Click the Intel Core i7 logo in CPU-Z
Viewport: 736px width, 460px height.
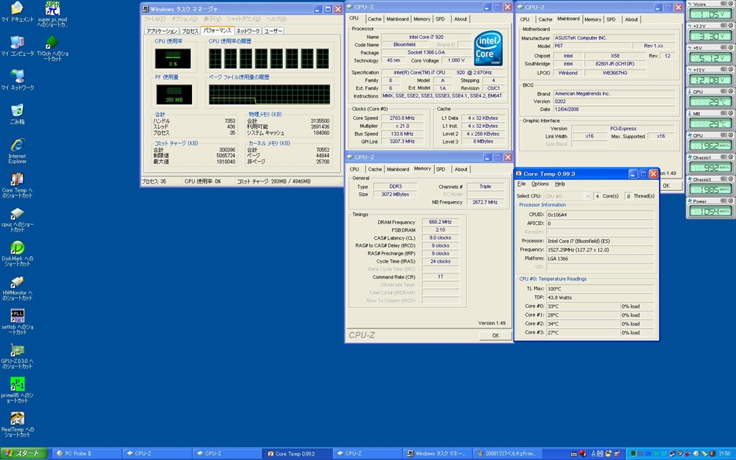tap(488, 48)
